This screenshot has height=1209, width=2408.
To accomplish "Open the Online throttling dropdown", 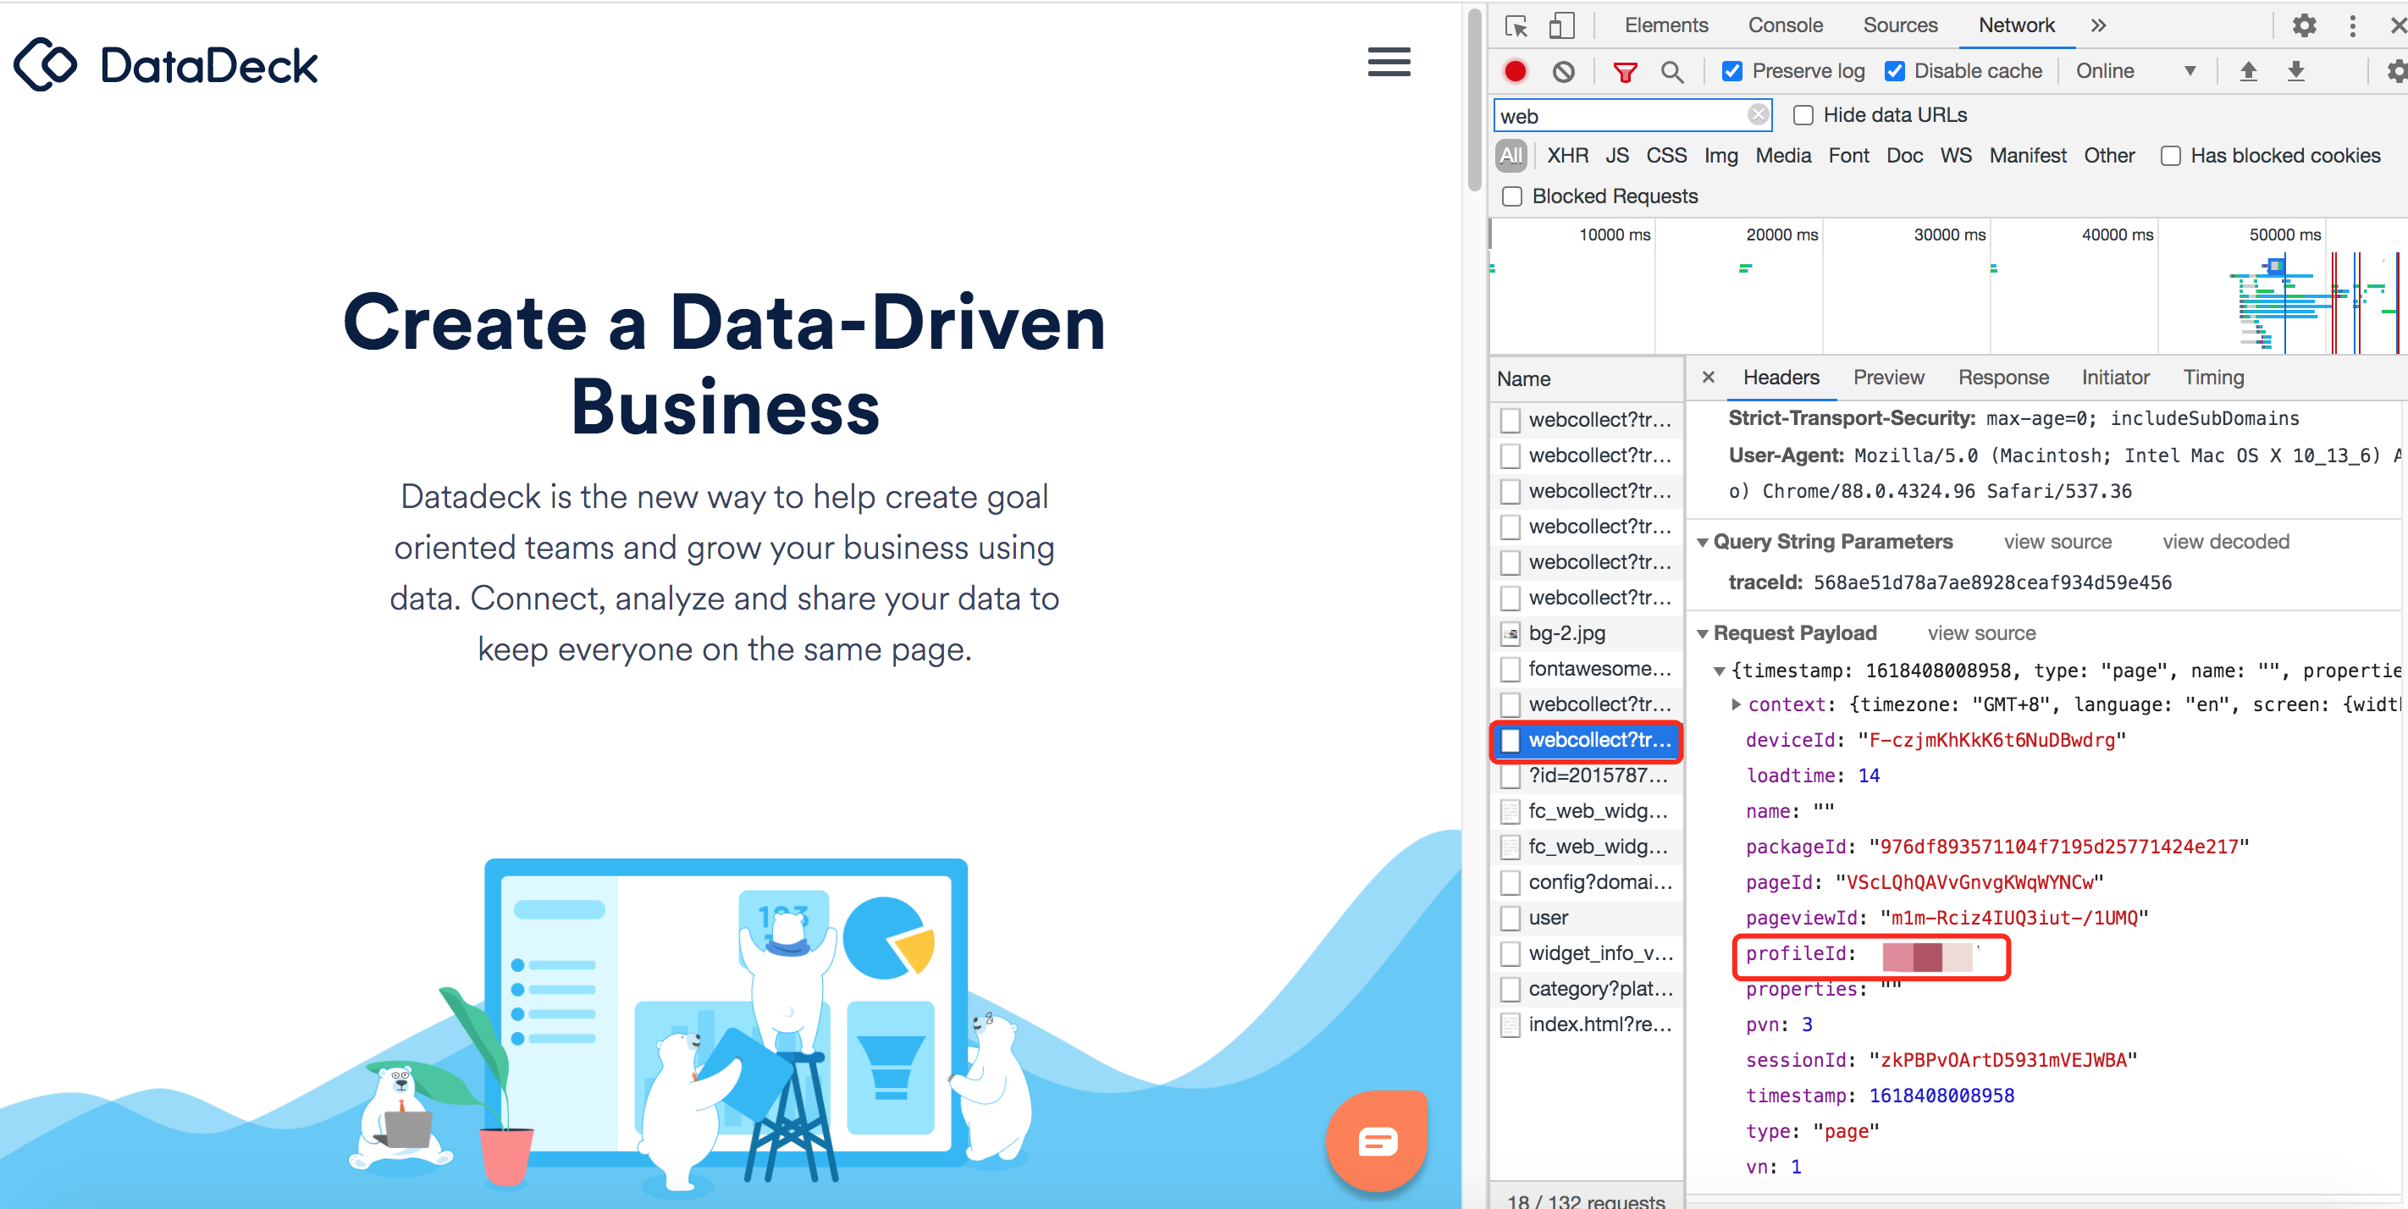I will click(2136, 71).
